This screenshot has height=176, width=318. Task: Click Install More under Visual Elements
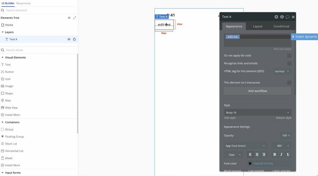pos(11,115)
